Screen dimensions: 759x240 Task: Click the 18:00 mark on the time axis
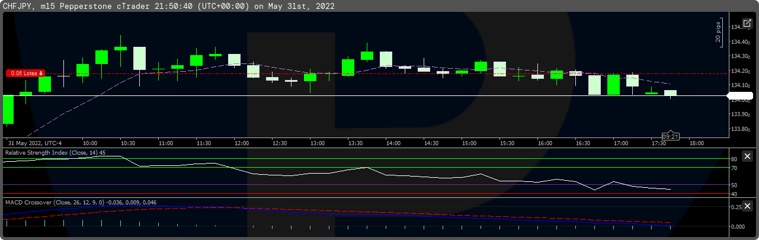(x=696, y=143)
